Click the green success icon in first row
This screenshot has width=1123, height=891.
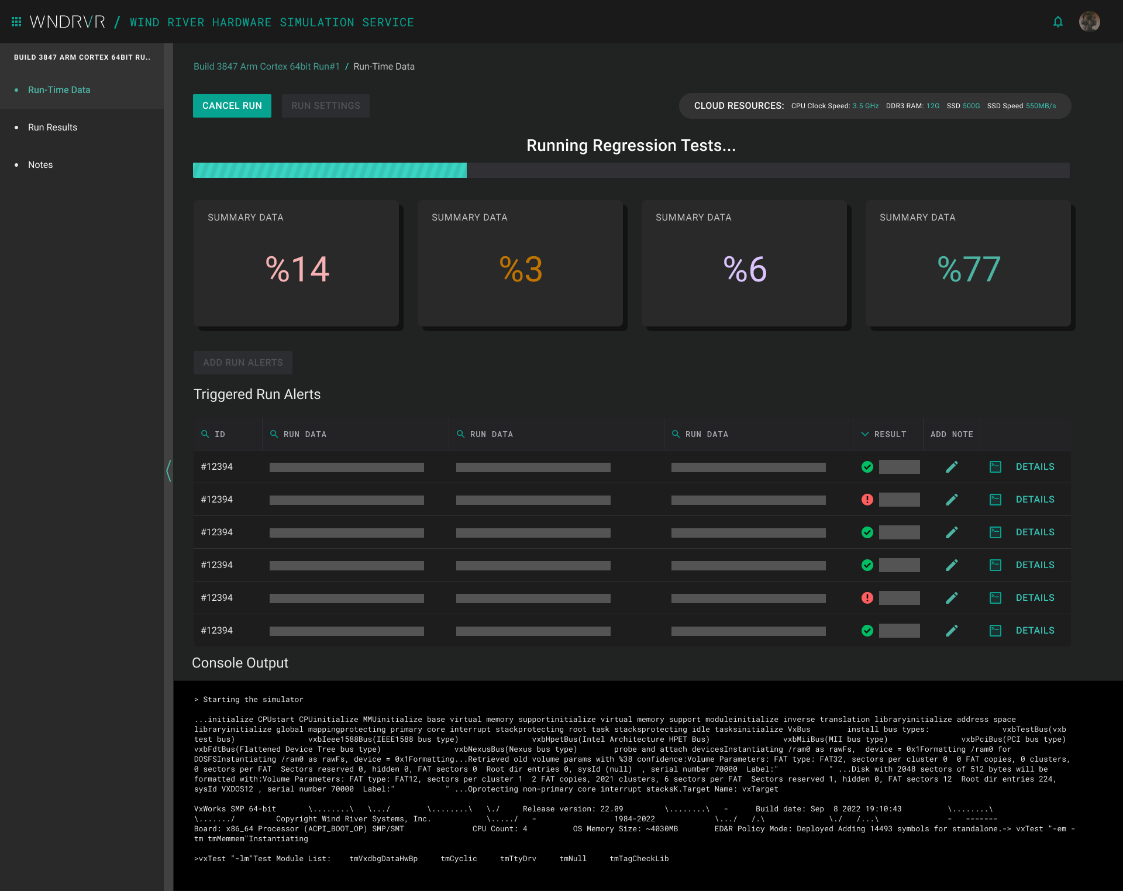pos(867,467)
